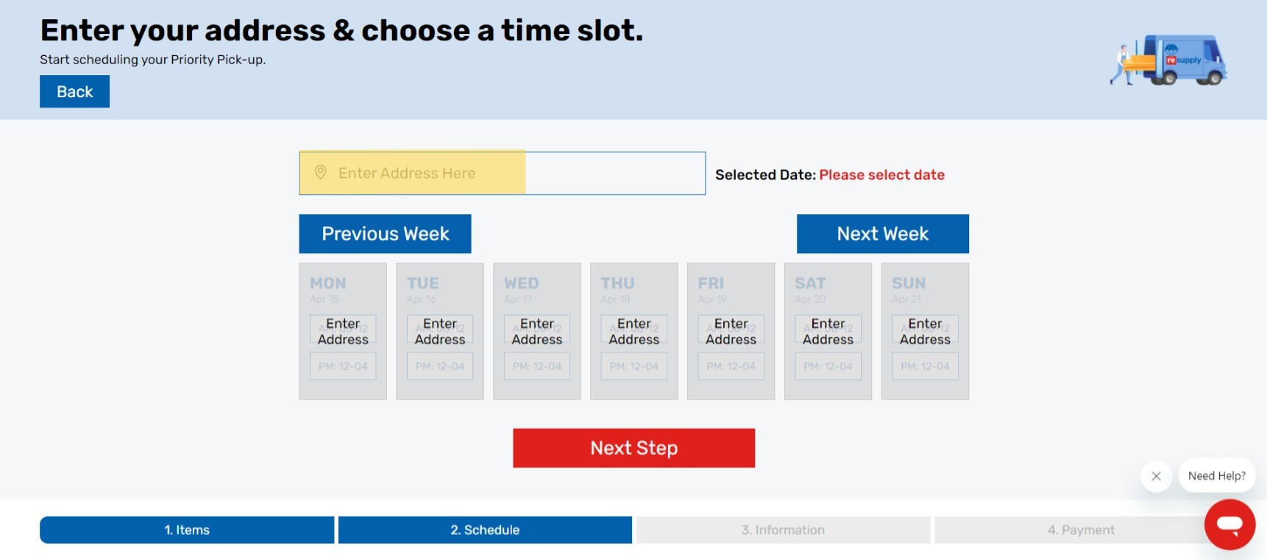Image resolution: width=1267 pixels, height=560 pixels.
Task: Click the red Next Step button
Action: pyautogui.click(x=633, y=448)
